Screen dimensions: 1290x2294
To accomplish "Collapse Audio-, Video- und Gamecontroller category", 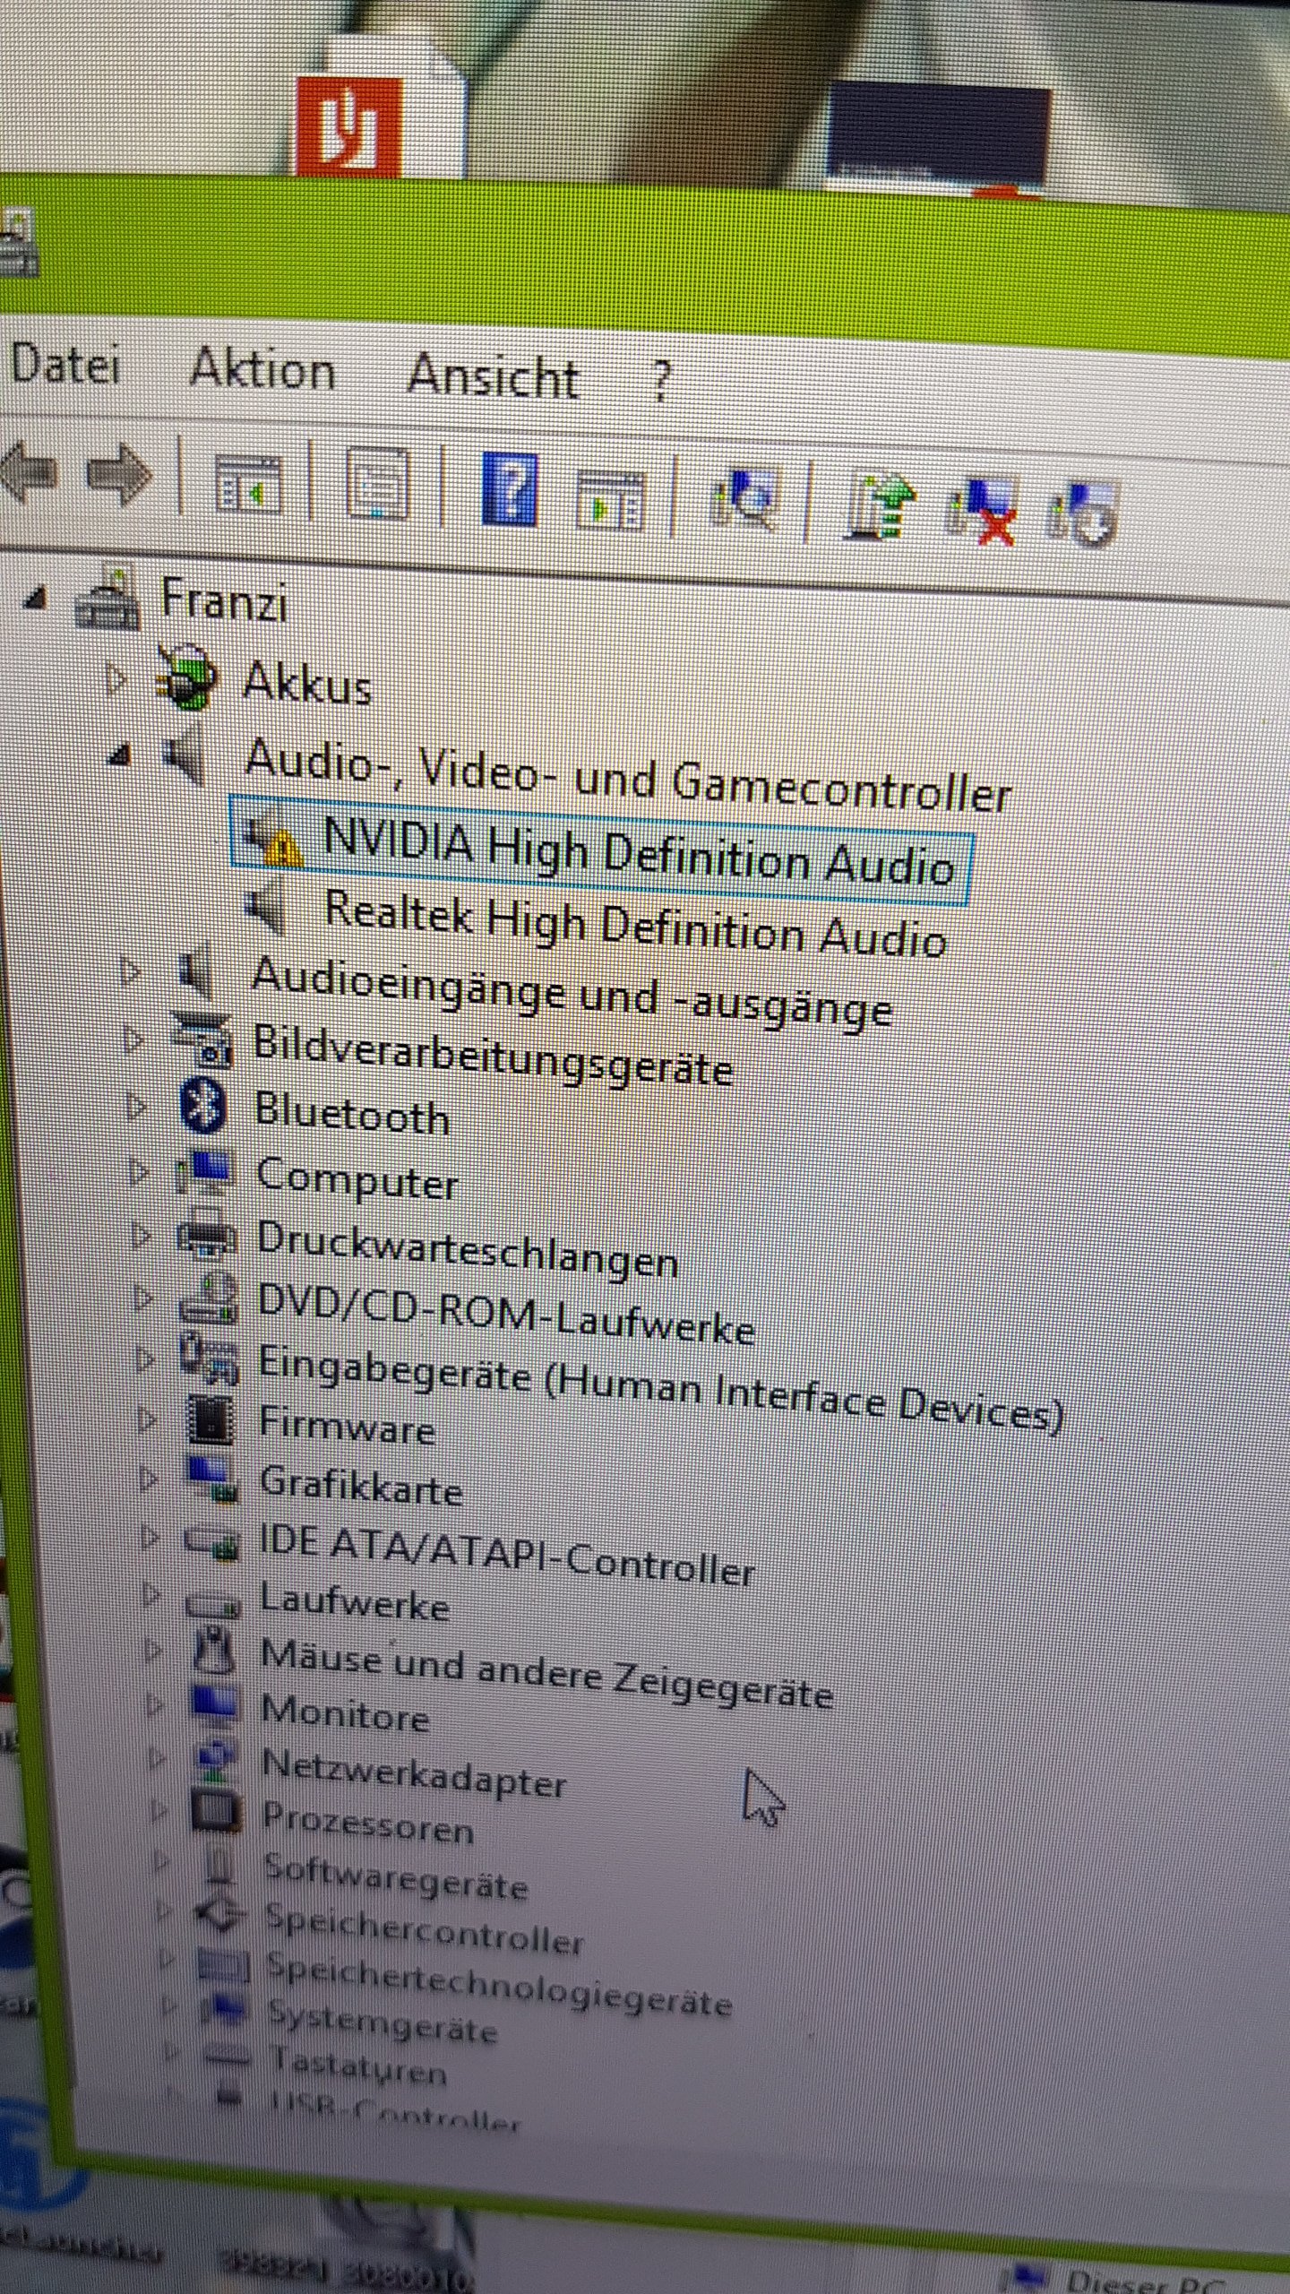I will [x=119, y=755].
